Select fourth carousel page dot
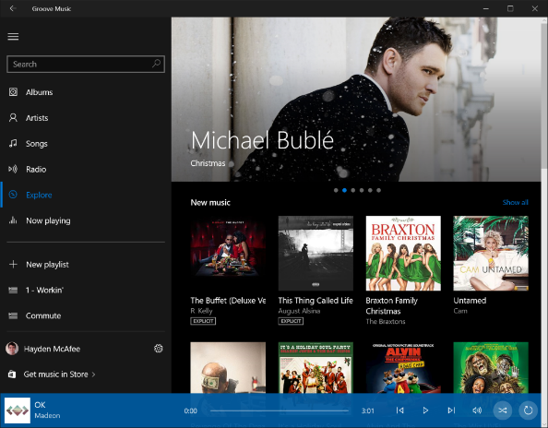Viewport: 548px width, 428px height. (362, 190)
